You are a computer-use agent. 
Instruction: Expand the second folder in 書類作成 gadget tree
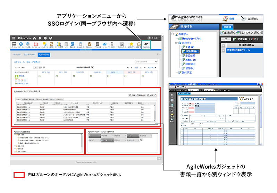click(x=15, y=146)
